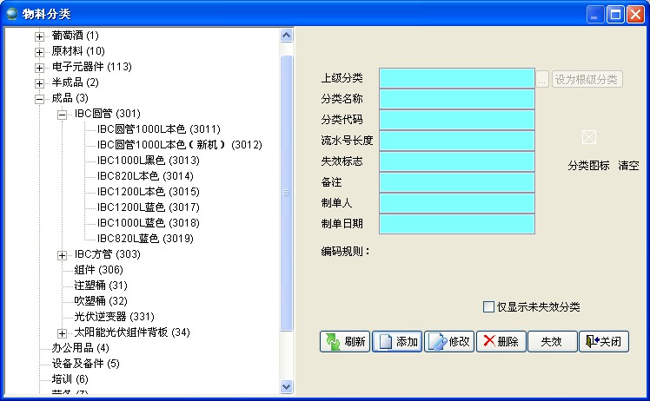Click the ellipsis browse button beside 上级分类
The height and width of the screenshot is (401, 650).
(542, 79)
